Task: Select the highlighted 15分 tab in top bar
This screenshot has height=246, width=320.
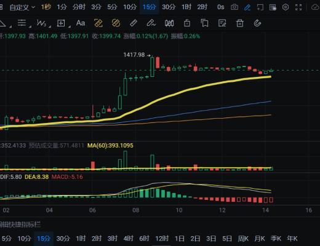Action: [150, 7]
